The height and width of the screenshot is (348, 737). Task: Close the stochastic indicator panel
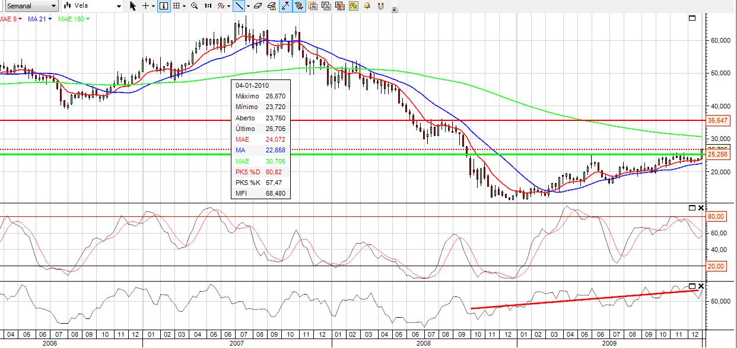(701, 207)
